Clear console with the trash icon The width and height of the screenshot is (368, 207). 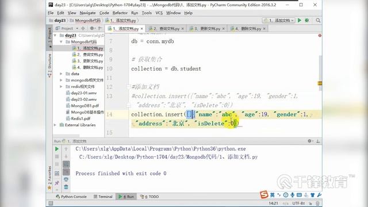pos(66,187)
